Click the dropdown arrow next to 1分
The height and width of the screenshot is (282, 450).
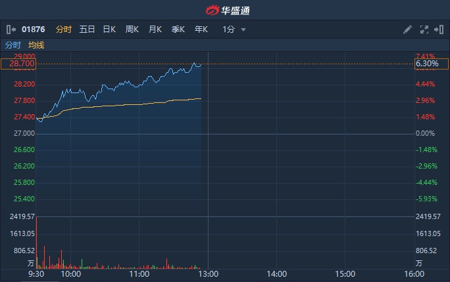click(243, 30)
